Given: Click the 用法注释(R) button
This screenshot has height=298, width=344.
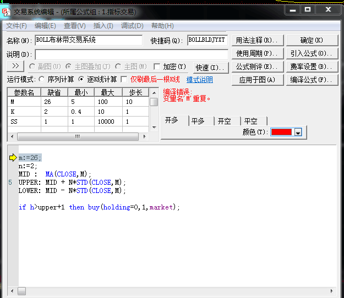Looking at the screenshot, I should [258, 40].
